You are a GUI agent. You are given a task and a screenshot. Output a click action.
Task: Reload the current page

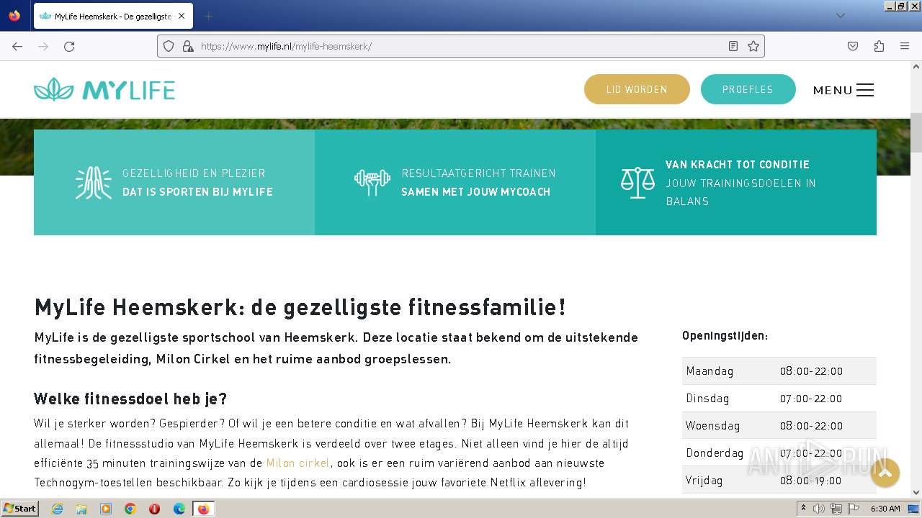pos(69,46)
